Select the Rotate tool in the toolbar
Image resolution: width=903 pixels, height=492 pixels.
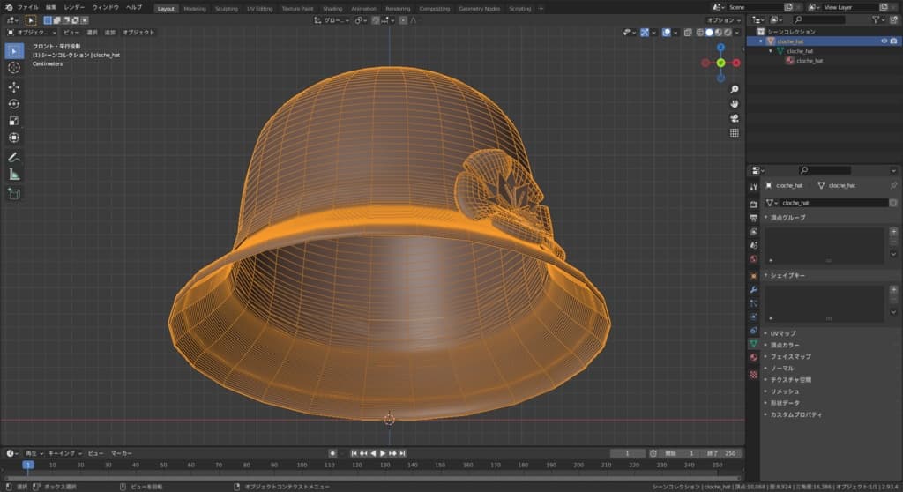pyautogui.click(x=14, y=104)
